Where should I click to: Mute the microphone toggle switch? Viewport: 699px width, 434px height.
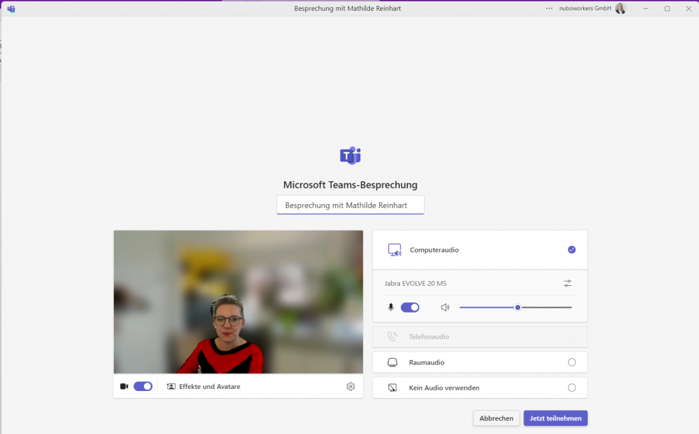click(410, 308)
